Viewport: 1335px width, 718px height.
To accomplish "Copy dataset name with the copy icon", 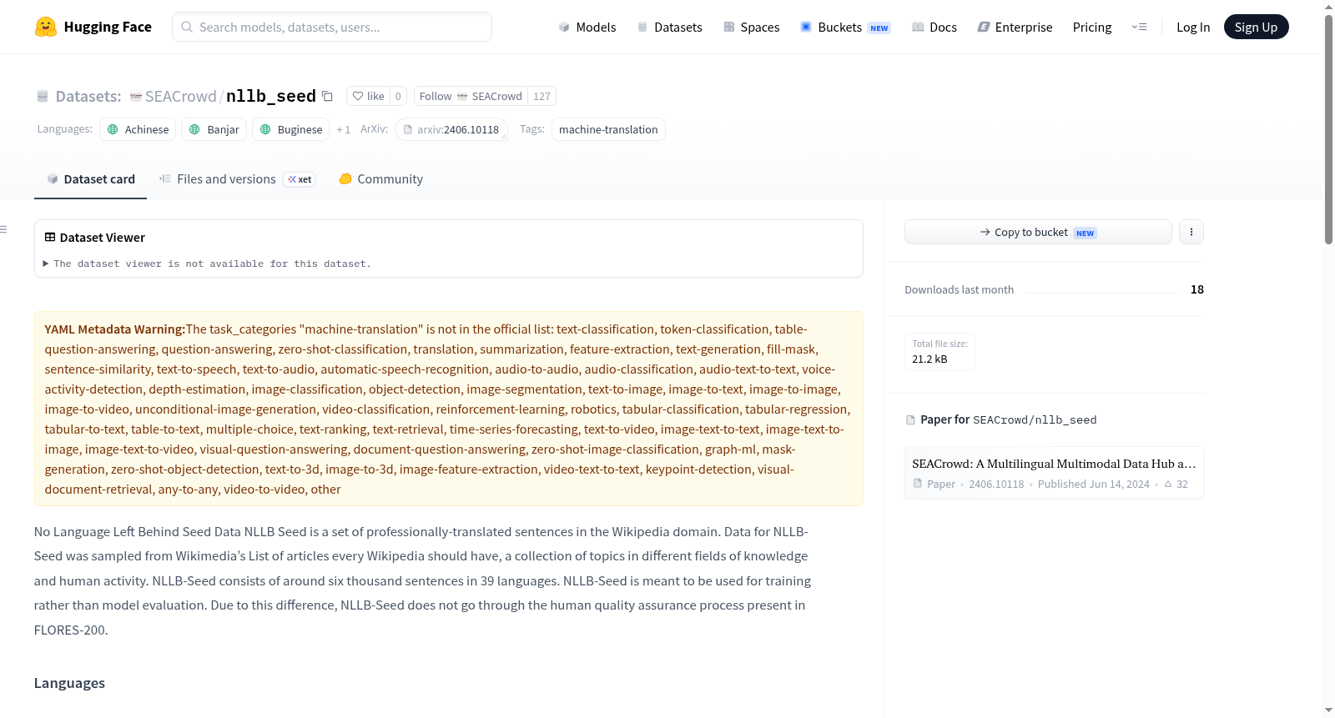I will click(327, 97).
